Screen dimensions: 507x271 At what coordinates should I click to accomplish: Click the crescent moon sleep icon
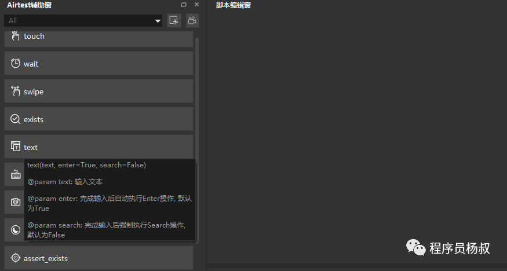coord(16,230)
